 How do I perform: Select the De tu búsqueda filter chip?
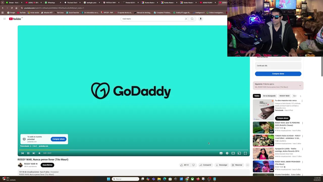(x=269, y=96)
